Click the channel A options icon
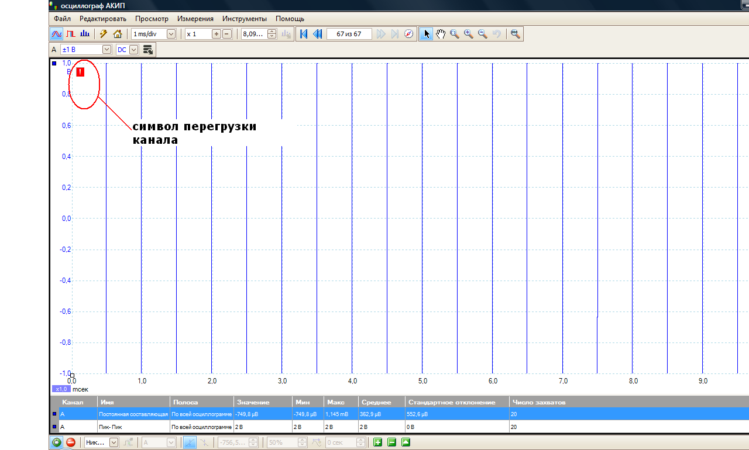The image size is (749, 450). click(147, 50)
